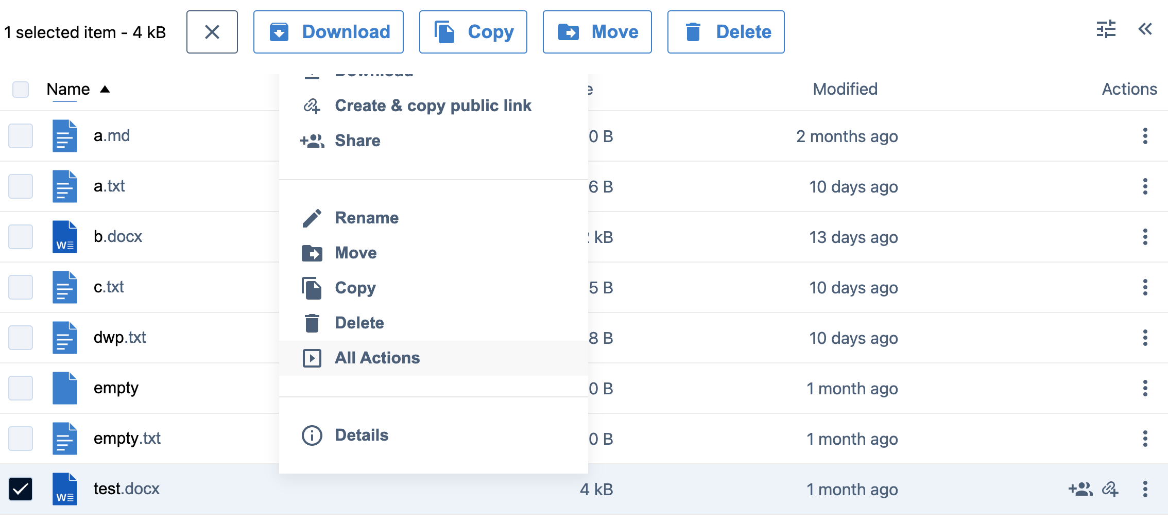Screen dimensions: 1168x523
Task: Open the three-dot actions menu for b.docx
Action: tap(1145, 237)
